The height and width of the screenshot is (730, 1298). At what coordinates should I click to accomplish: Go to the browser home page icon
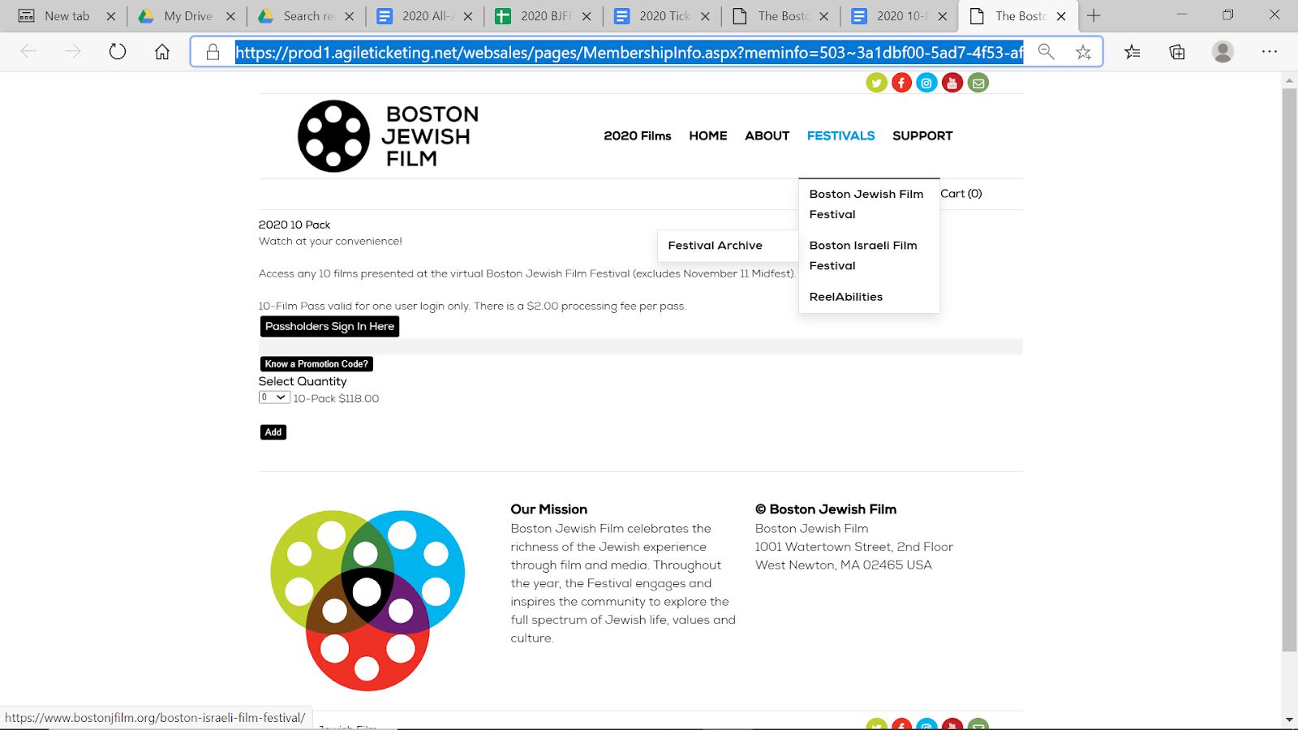[162, 52]
